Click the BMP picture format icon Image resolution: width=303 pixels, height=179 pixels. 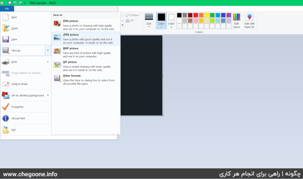click(57, 51)
